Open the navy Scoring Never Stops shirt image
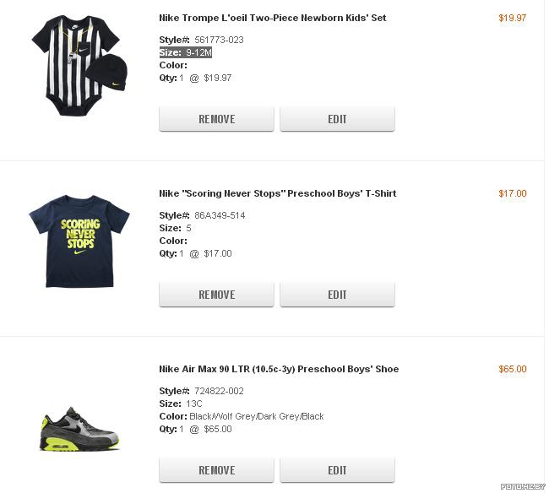 [x=79, y=241]
